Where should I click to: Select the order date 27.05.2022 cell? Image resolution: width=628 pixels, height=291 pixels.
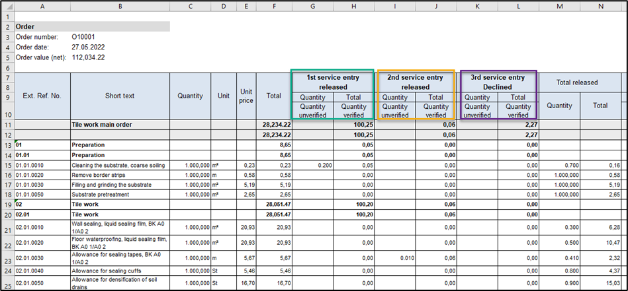[88, 48]
